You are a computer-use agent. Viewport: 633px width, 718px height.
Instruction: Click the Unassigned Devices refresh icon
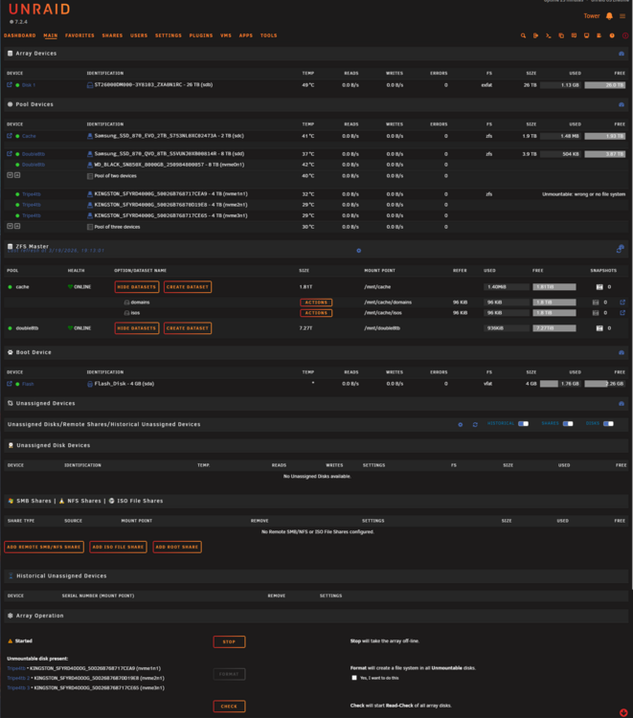[475, 424]
